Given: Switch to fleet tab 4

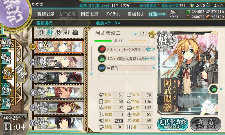Looking at the screenshot, I should [67, 33].
